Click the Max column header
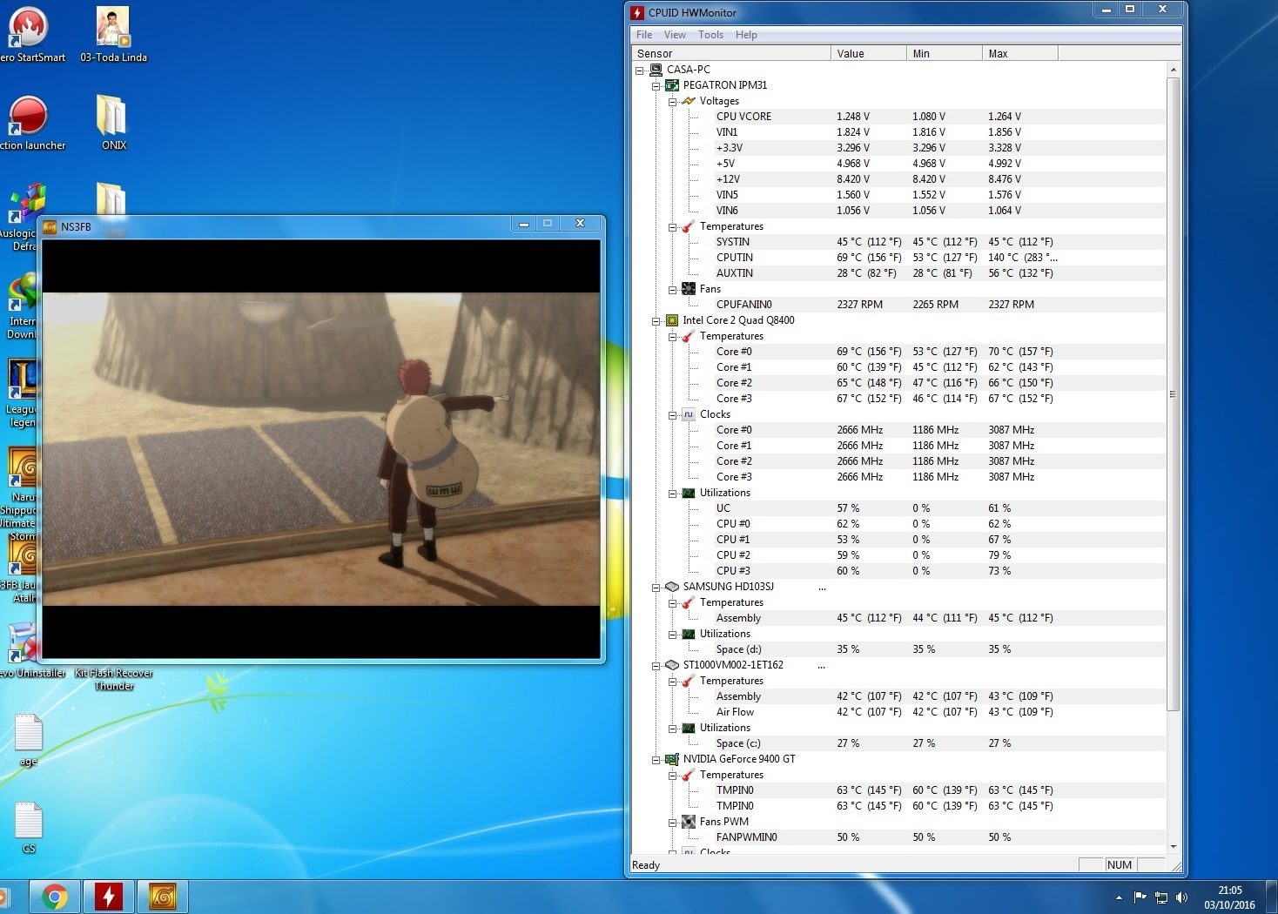The image size is (1278, 914). tap(1020, 53)
